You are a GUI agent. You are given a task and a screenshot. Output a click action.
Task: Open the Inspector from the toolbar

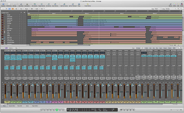pyautogui.click(x=3, y=4)
